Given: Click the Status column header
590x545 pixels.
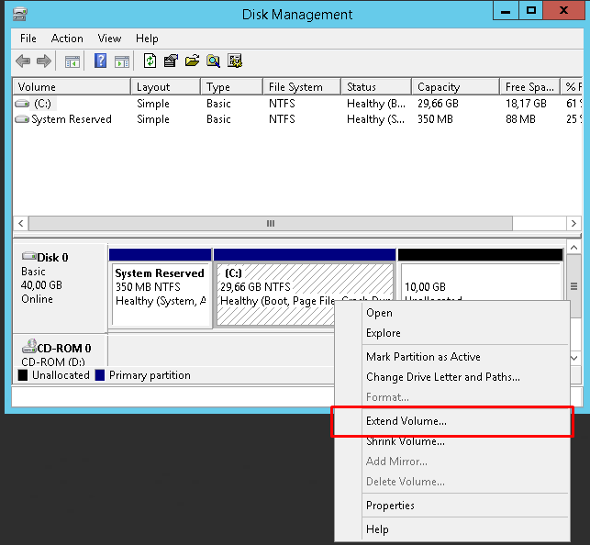Looking at the screenshot, I should (376, 87).
